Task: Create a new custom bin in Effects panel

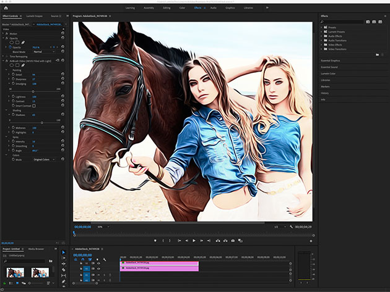Action: [x=377, y=54]
